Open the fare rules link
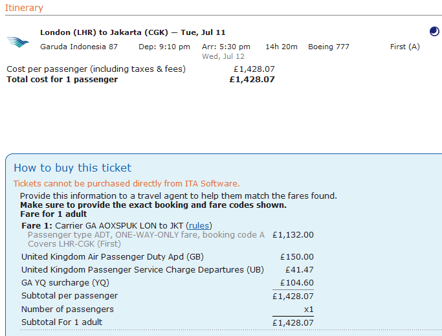 pyautogui.click(x=199, y=225)
